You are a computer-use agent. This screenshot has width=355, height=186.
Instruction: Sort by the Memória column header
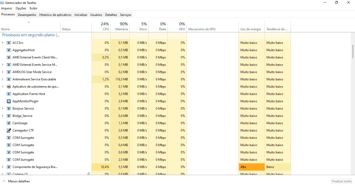tap(120, 27)
